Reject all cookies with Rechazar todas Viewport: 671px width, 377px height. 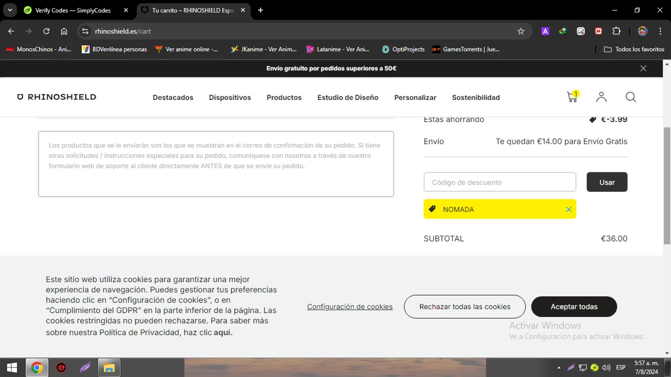[x=465, y=307]
